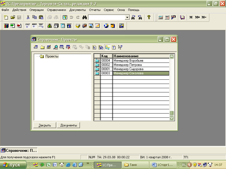Click the Paste clipboard icon
The width and height of the screenshot is (226, 169).
pos(41,17)
